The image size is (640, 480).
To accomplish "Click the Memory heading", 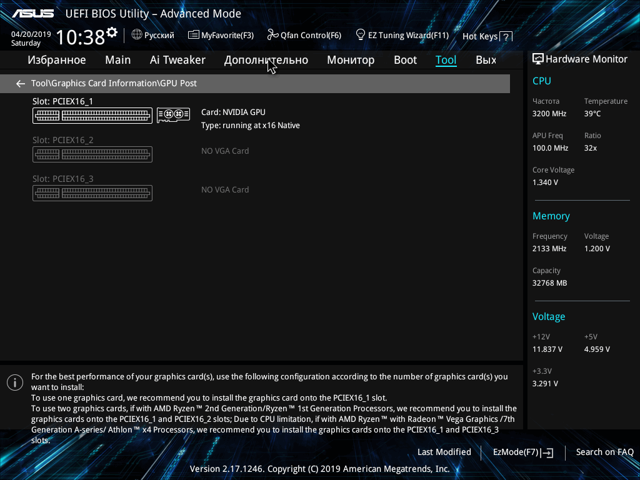I will point(551,216).
